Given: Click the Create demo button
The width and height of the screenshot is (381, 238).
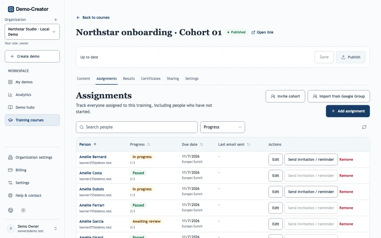Looking at the screenshot, I should pyautogui.click(x=32, y=56).
